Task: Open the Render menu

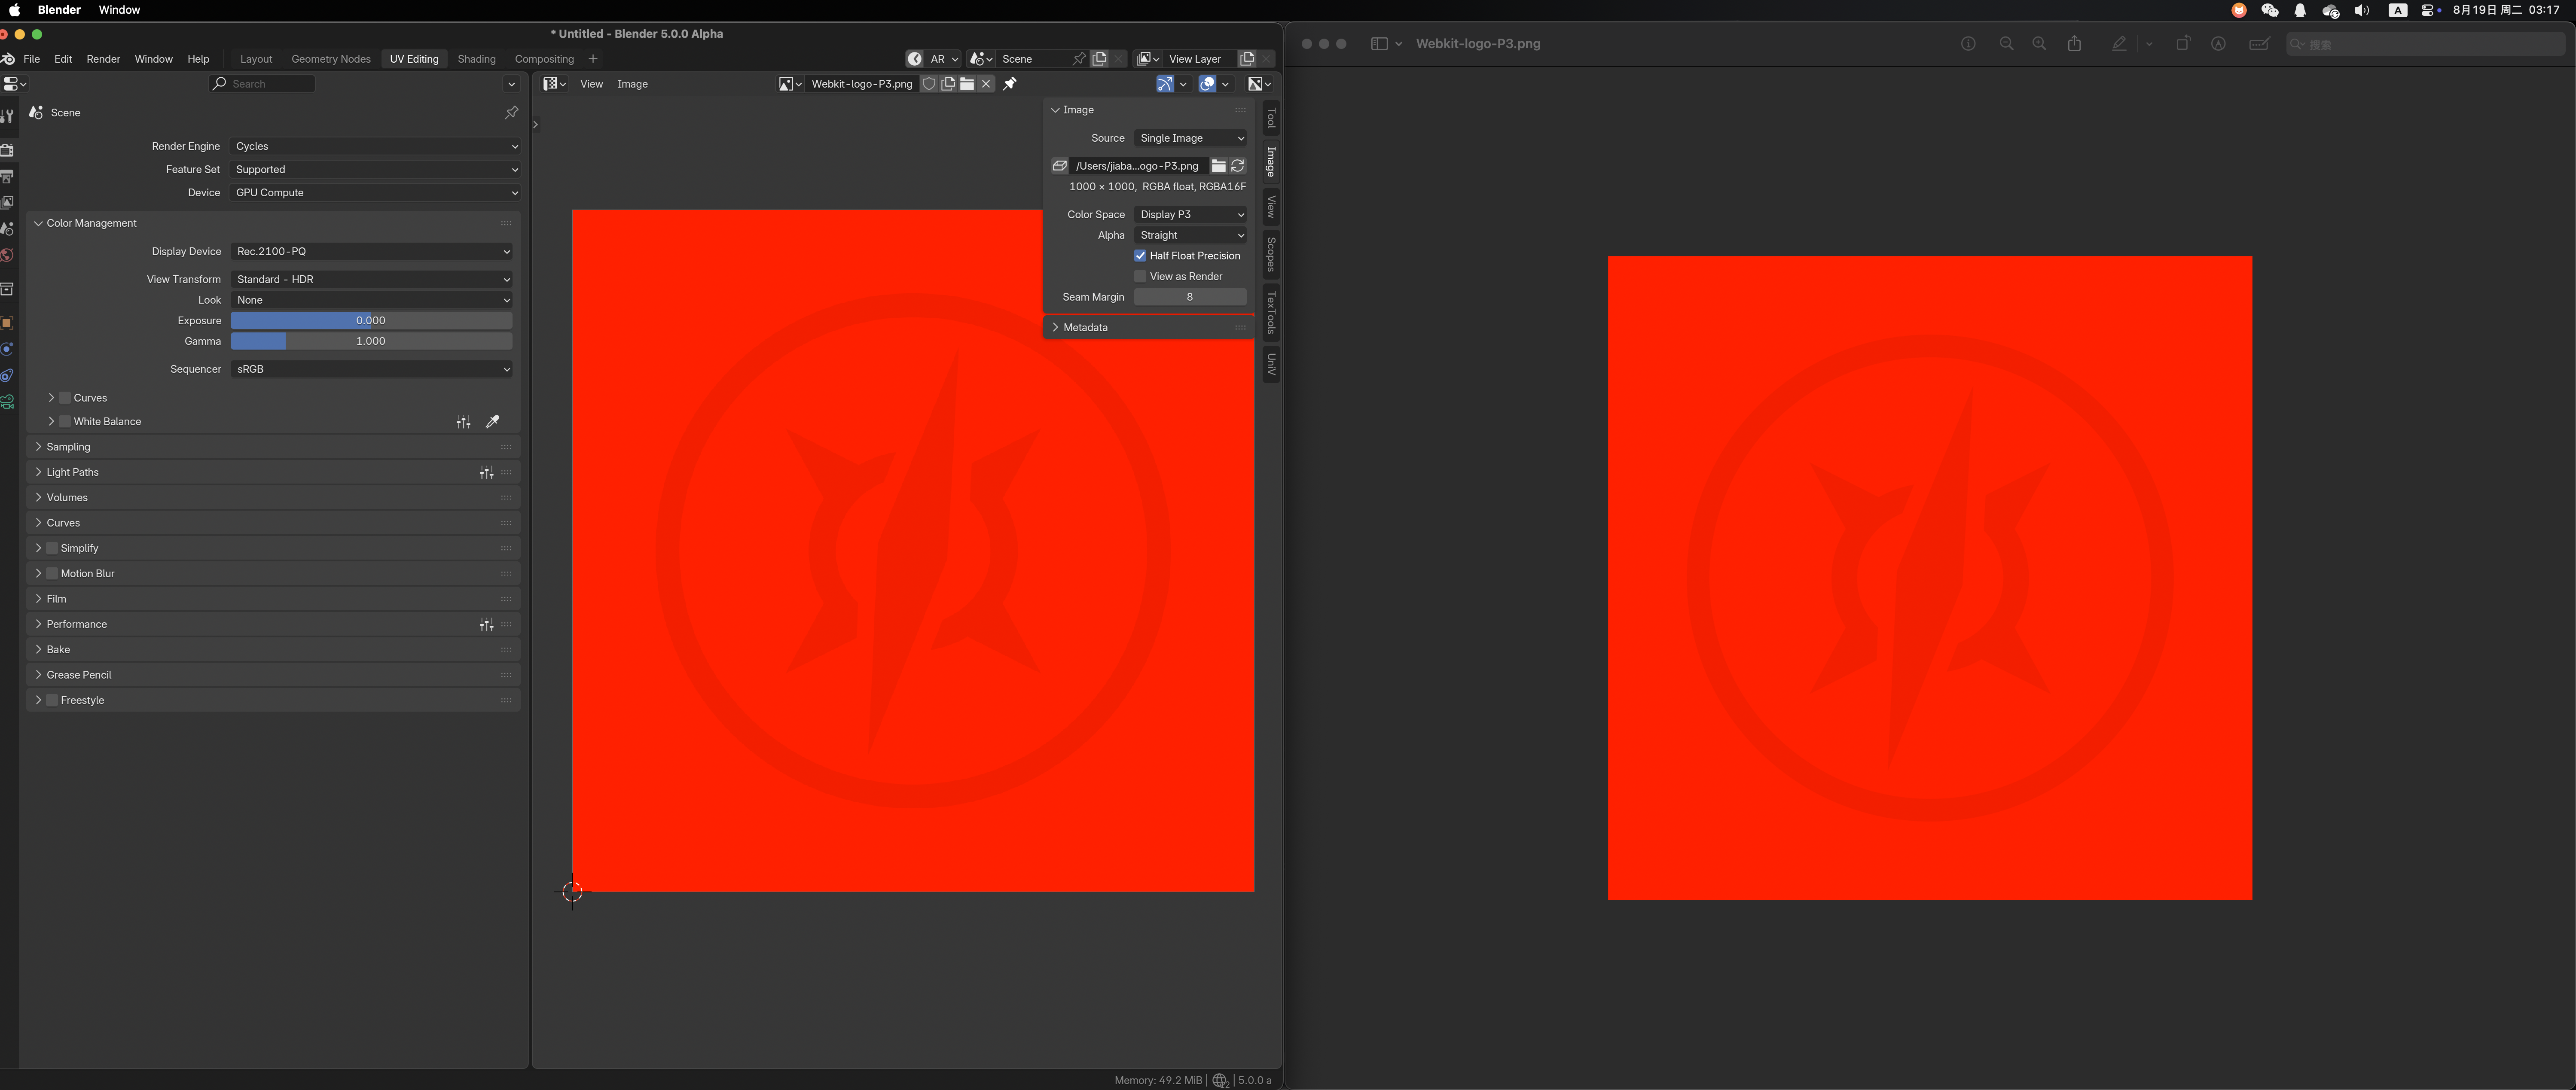Action: 103,59
